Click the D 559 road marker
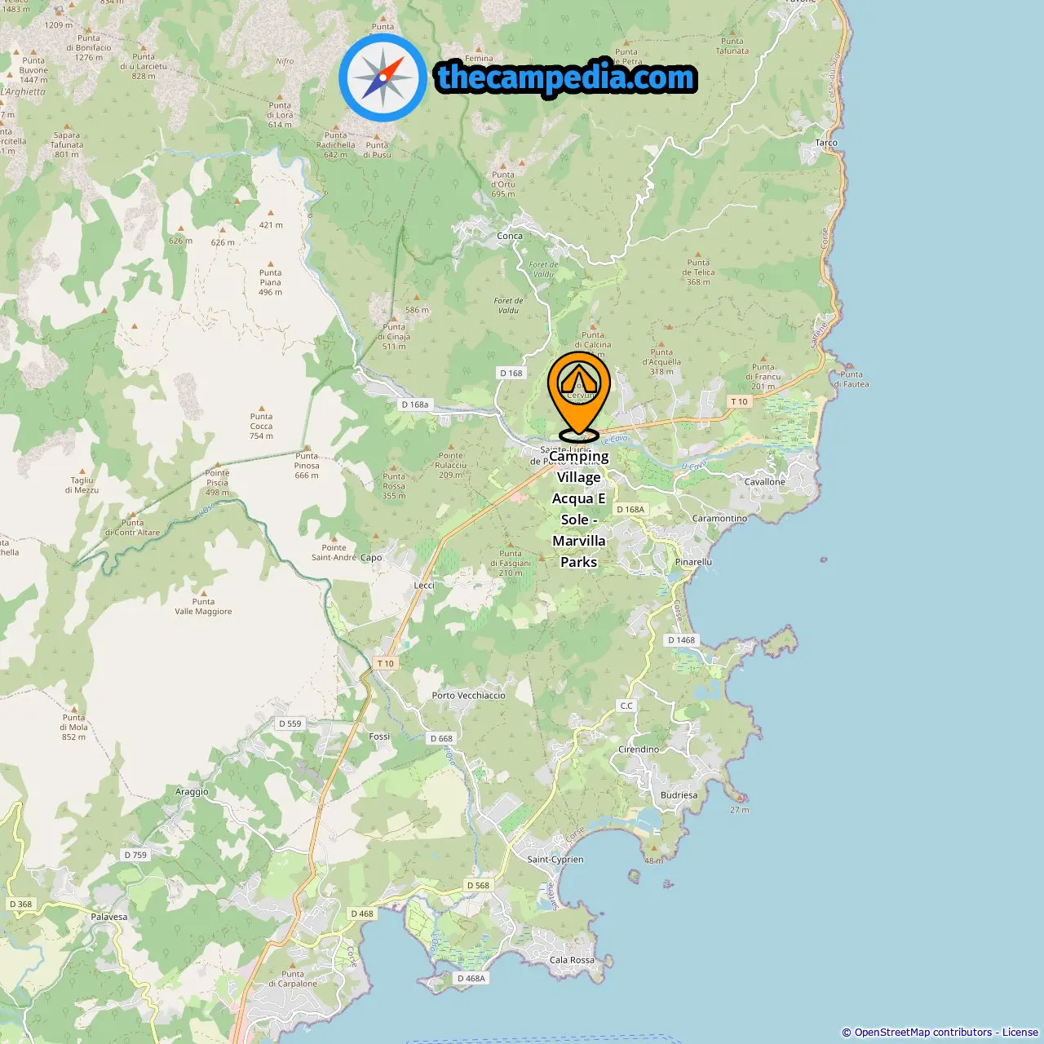Image resolution: width=1044 pixels, height=1044 pixels. (x=290, y=723)
